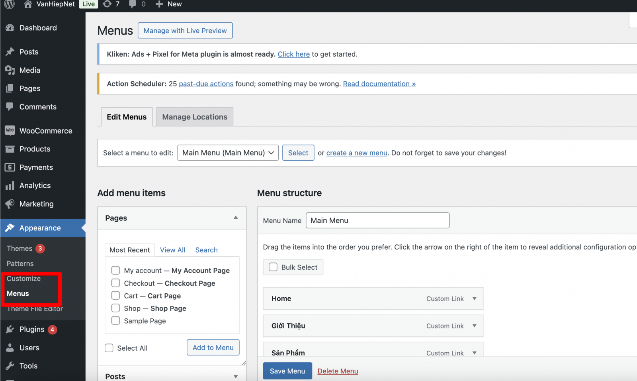Switch to the Edit Menus tab

127,117
